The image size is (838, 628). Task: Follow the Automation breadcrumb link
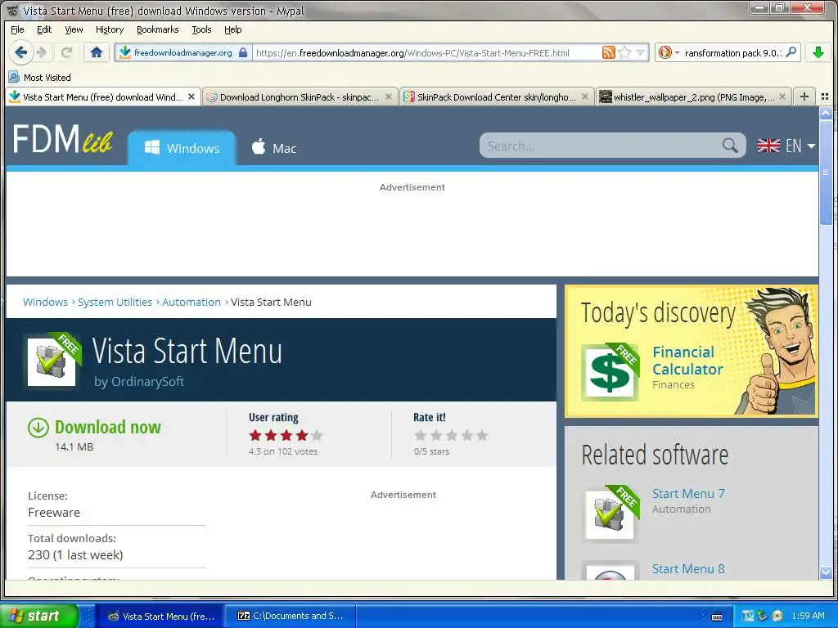(x=191, y=302)
